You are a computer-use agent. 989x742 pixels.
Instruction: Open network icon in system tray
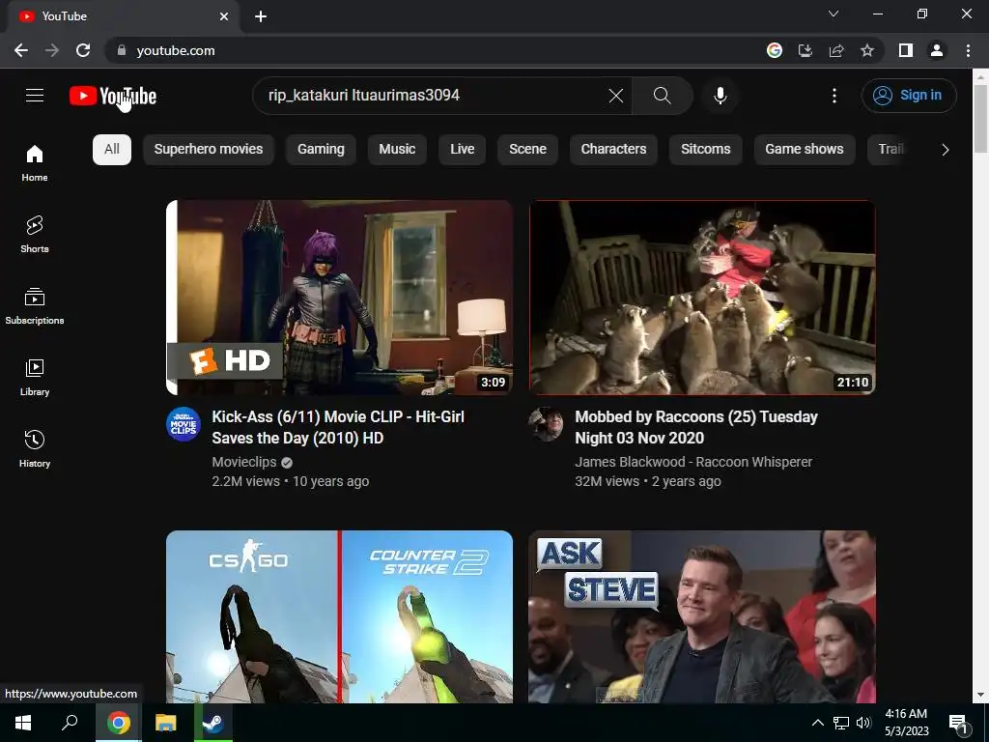pos(841,723)
